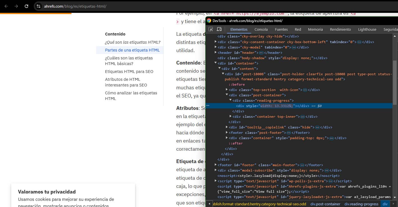Expand the header element node
The width and height of the screenshot is (398, 207).
216,52
